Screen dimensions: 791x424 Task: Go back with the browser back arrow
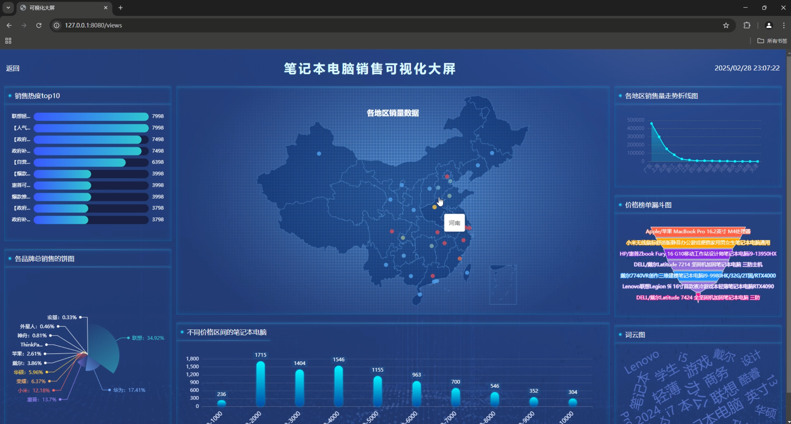(x=9, y=25)
